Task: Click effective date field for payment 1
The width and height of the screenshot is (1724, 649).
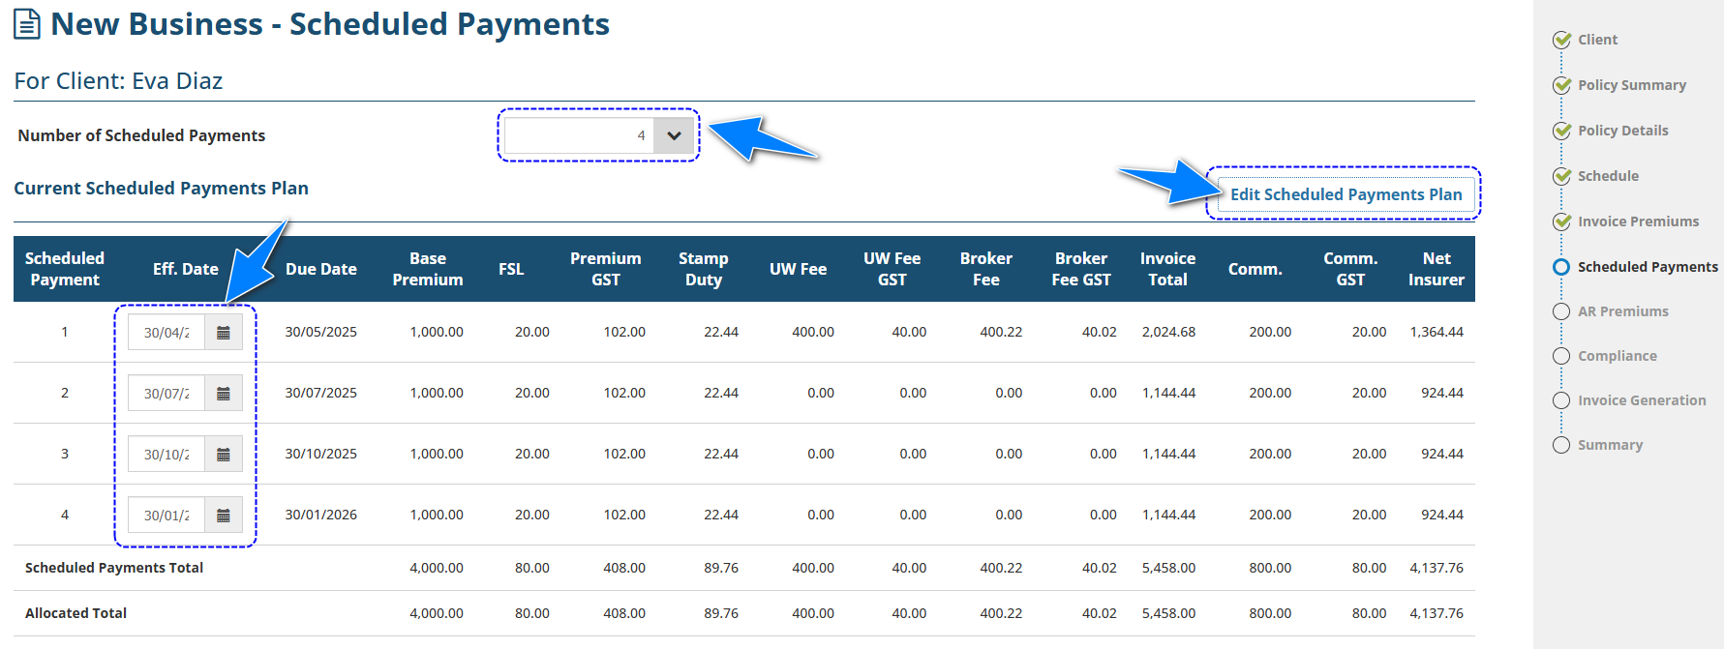Action: pos(166,333)
